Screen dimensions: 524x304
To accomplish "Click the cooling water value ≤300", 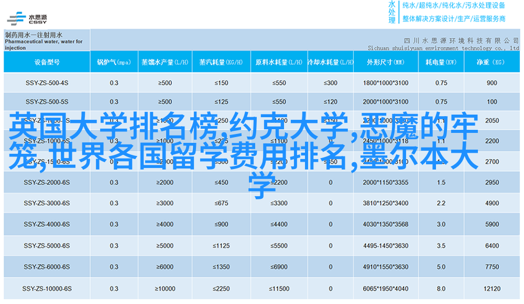I will click(331, 83).
